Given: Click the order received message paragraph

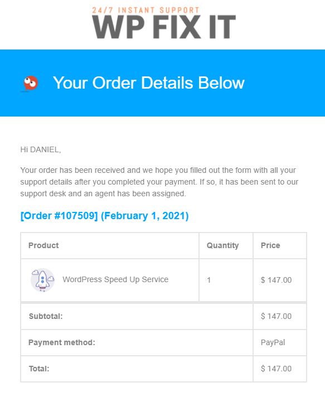Looking at the screenshot, I should (x=159, y=182).
